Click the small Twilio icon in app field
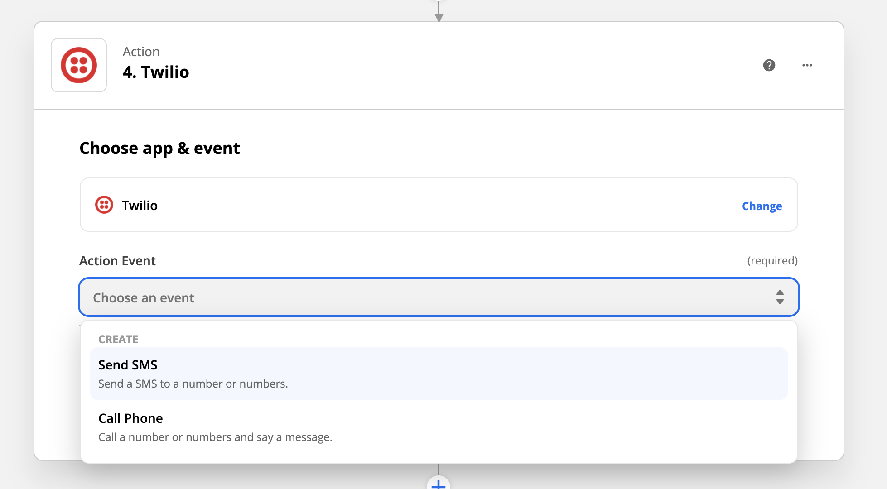Screen dimensions: 887x489 click(104, 205)
